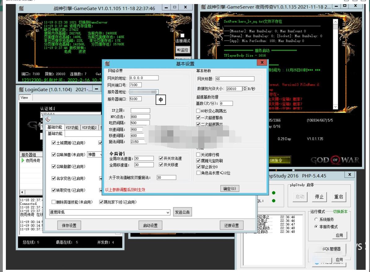
Task: Switch to the VIP功能 tab
Action: tap(72, 127)
